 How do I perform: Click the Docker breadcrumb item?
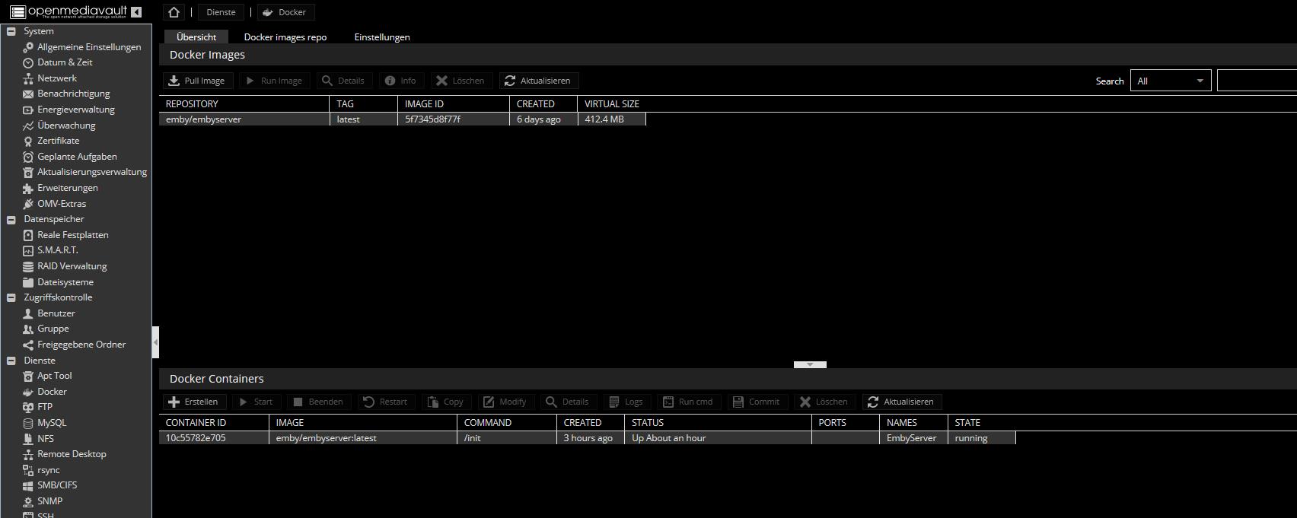[285, 12]
